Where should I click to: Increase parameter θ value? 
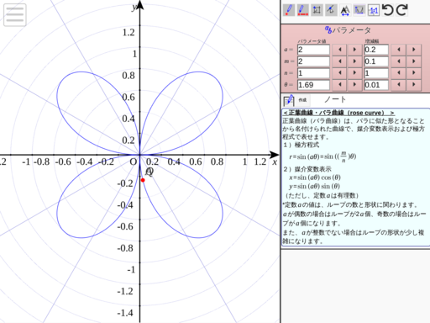pos(354,85)
